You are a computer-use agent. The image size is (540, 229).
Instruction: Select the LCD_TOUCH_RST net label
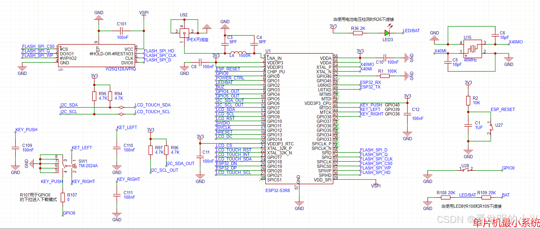[234, 150]
